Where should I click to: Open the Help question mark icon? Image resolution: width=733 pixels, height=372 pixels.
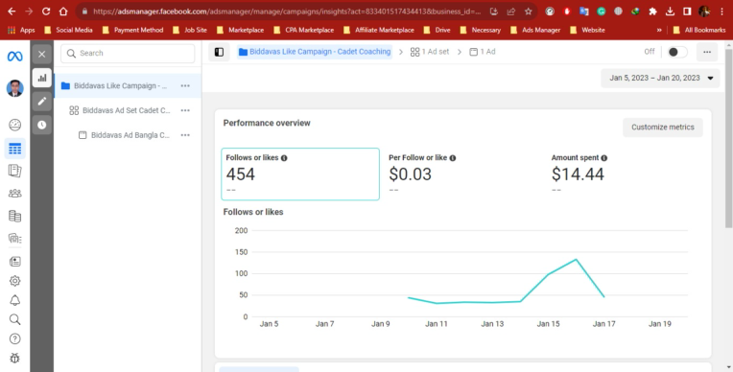point(15,338)
